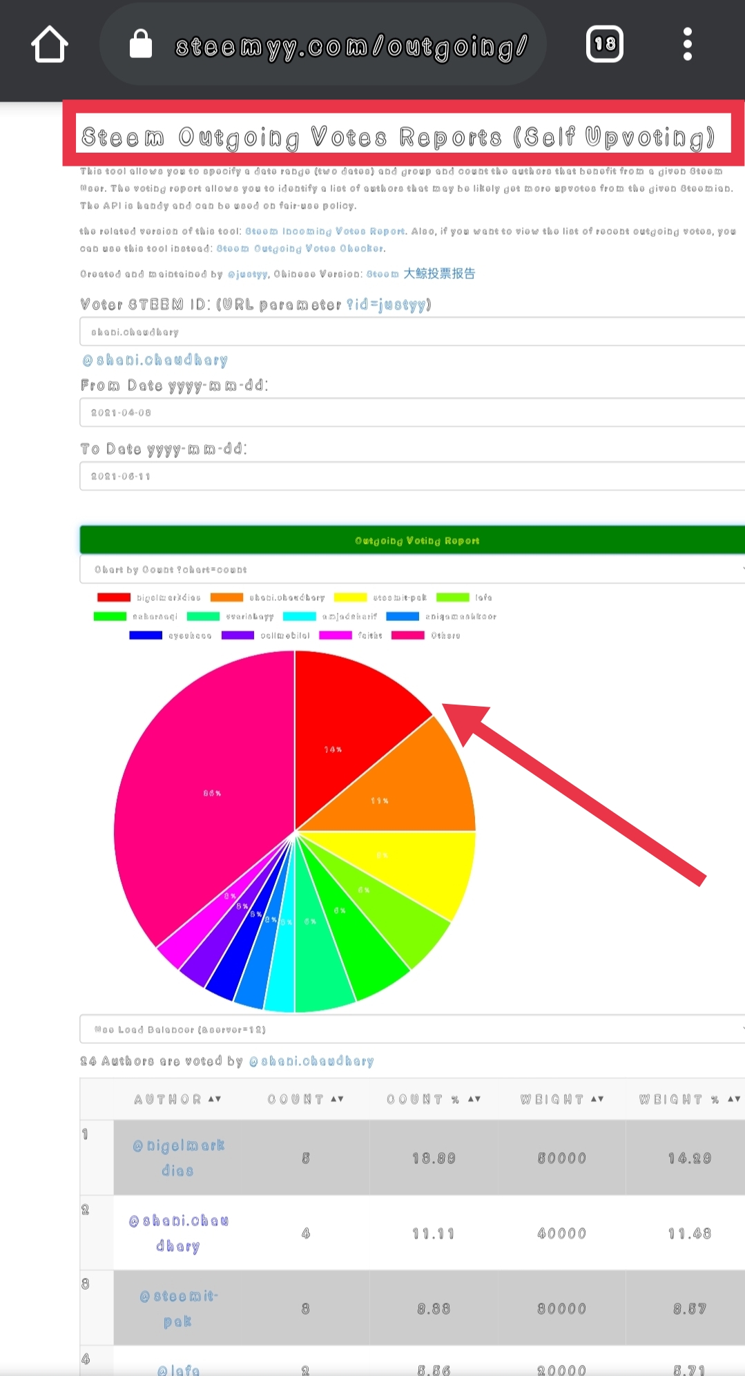
Task: Open @nigelmarkdias author link in table
Action: 178,1158
